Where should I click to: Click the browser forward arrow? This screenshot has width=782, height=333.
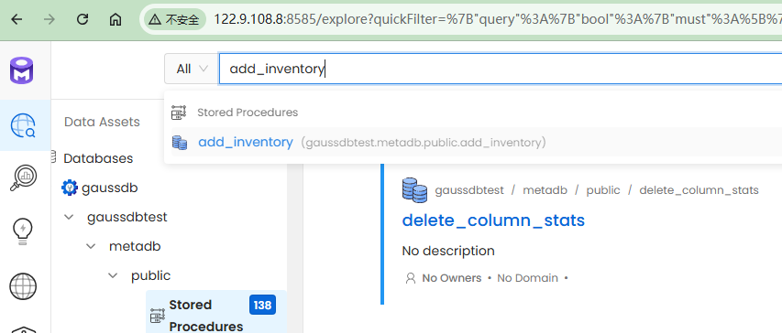coord(50,19)
